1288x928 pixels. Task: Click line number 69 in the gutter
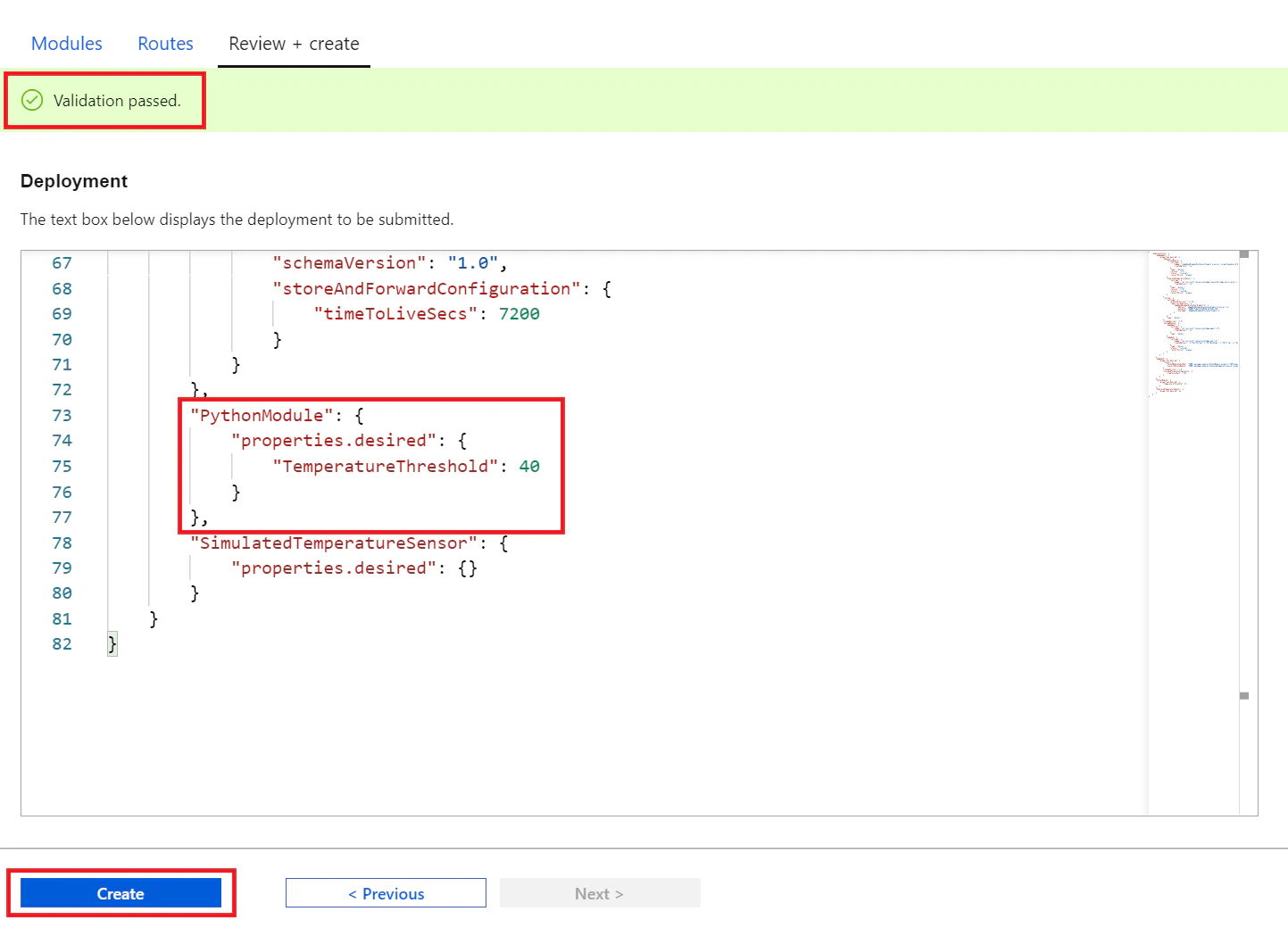click(x=62, y=314)
